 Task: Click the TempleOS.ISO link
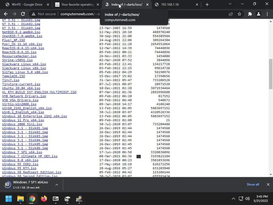pos(14,76)
